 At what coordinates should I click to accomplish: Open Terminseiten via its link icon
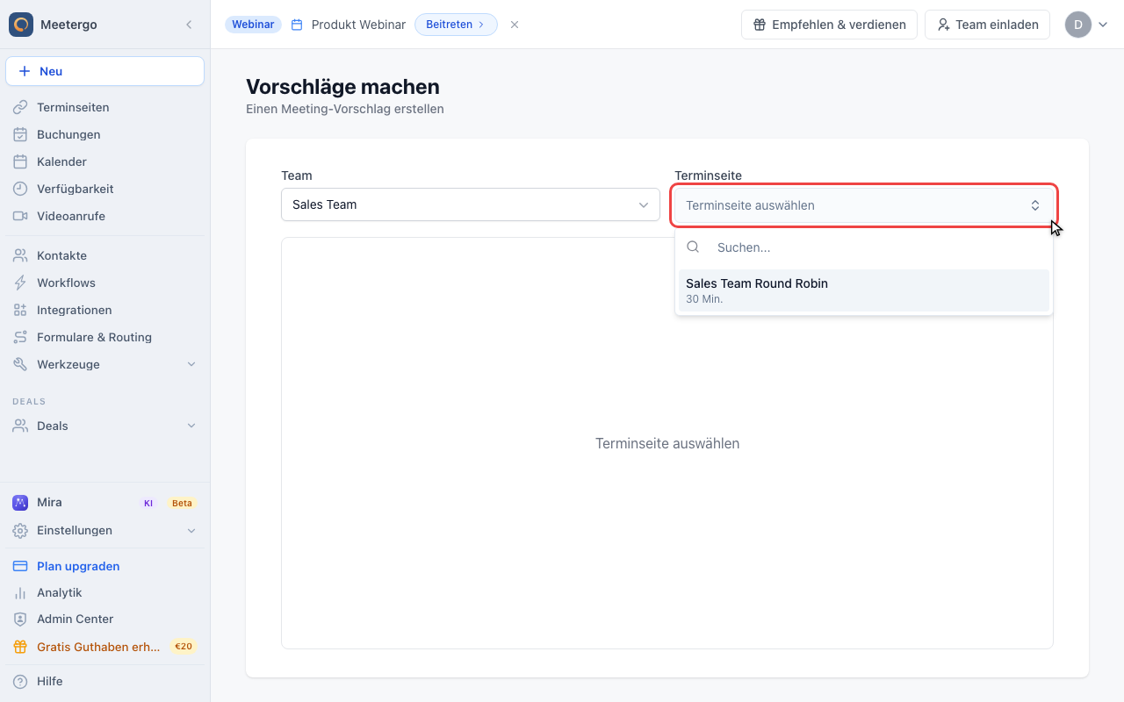pyautogui.click(x=20, y=107)
